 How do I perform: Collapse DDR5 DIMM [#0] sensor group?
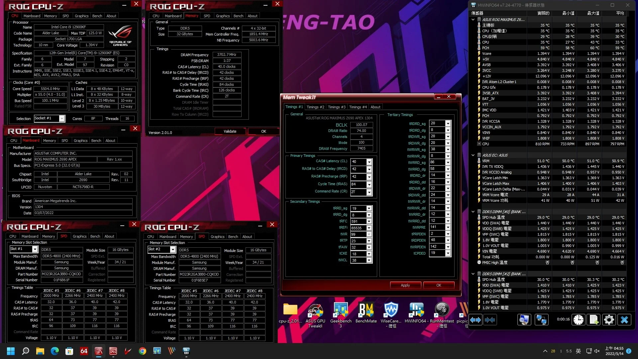(x=473, y=212)
